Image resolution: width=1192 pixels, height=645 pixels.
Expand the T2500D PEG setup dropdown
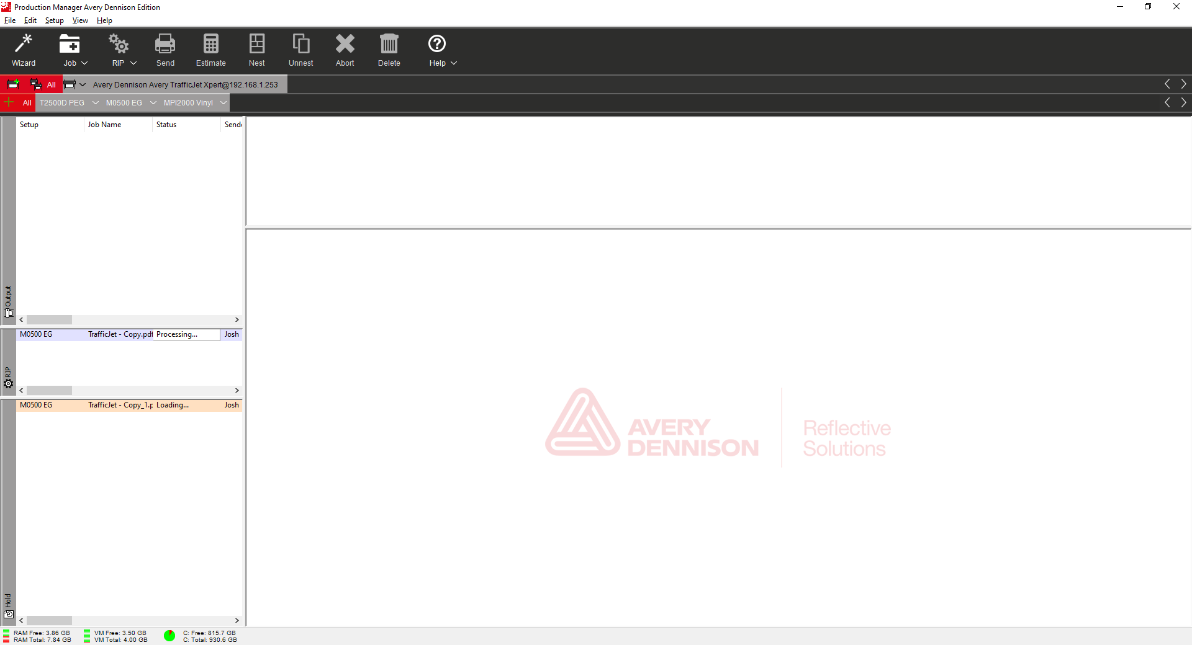pos(95,103)
